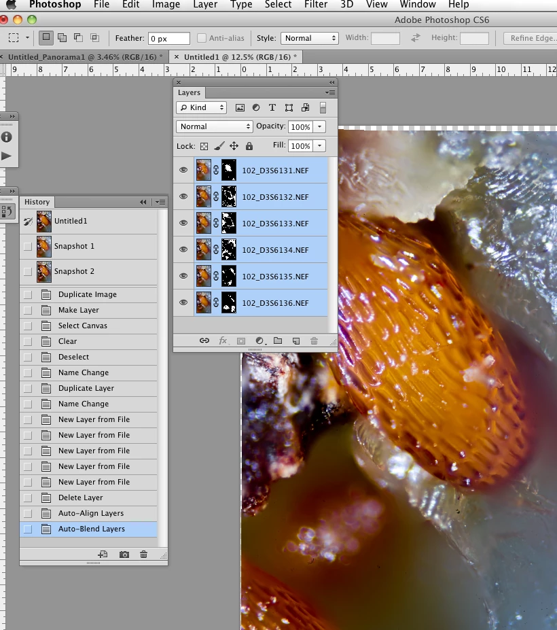Add a layer style fx icon
The width and height of the screenshot is (557, 630).
pos(223,340)
